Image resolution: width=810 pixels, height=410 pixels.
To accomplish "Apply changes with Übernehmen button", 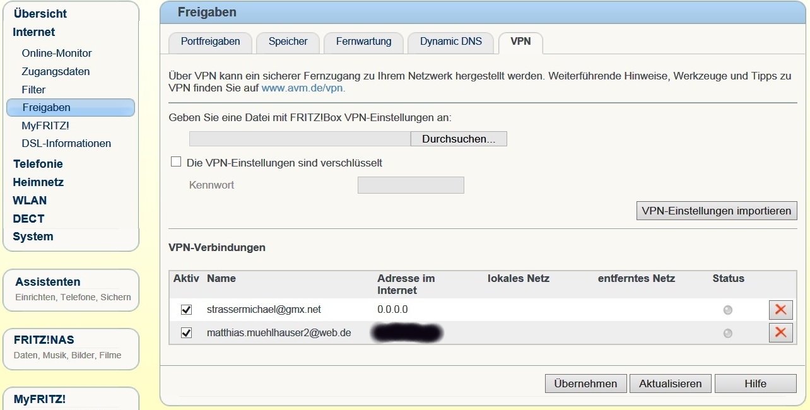I will [585, 384].
